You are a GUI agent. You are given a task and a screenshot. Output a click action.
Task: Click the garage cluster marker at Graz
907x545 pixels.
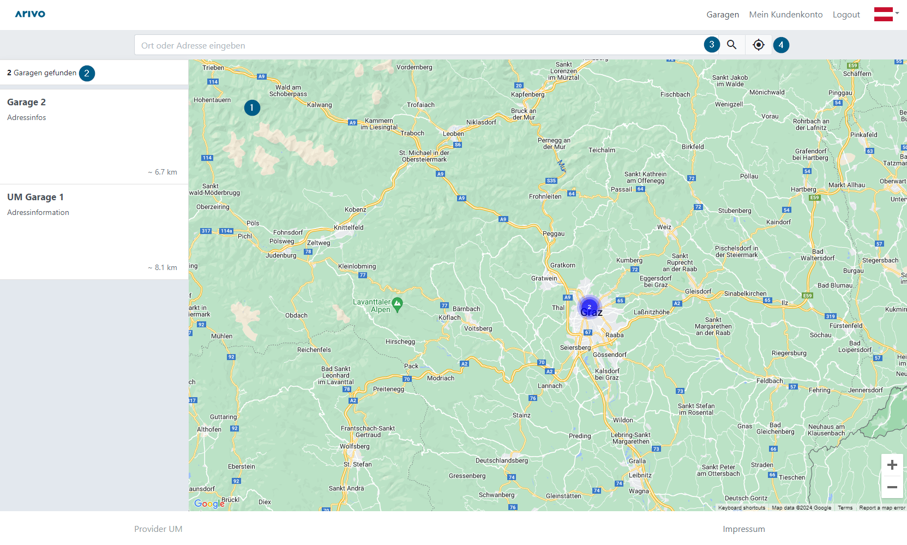coord(590,307)
